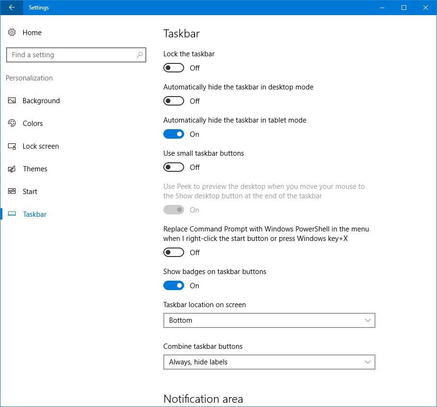Open Colors settings via its palette icon

[11, 123]
